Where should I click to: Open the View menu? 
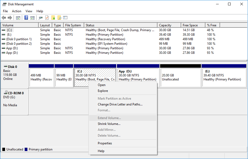click(x=29, y=11)
